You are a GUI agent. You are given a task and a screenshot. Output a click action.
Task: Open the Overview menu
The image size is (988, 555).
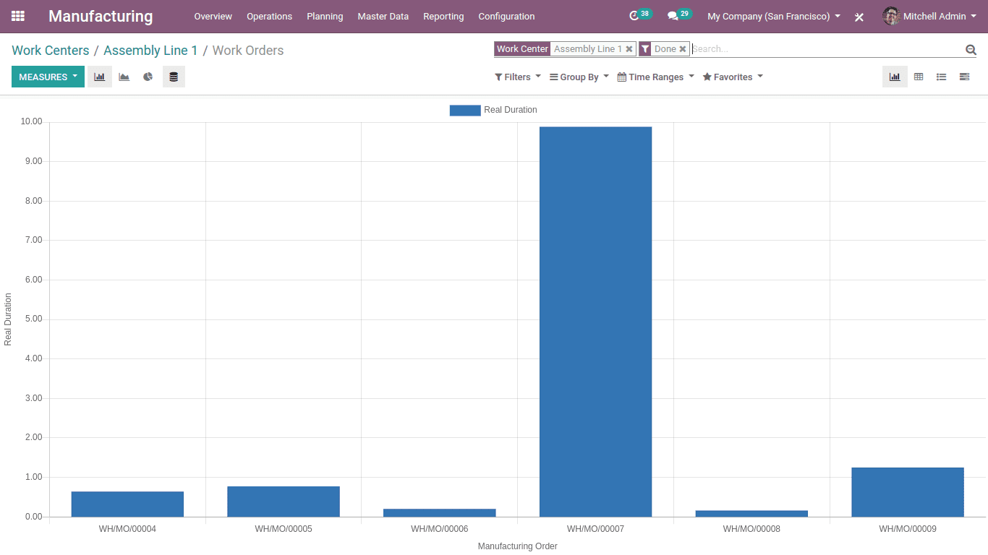[x=213, y=16]
